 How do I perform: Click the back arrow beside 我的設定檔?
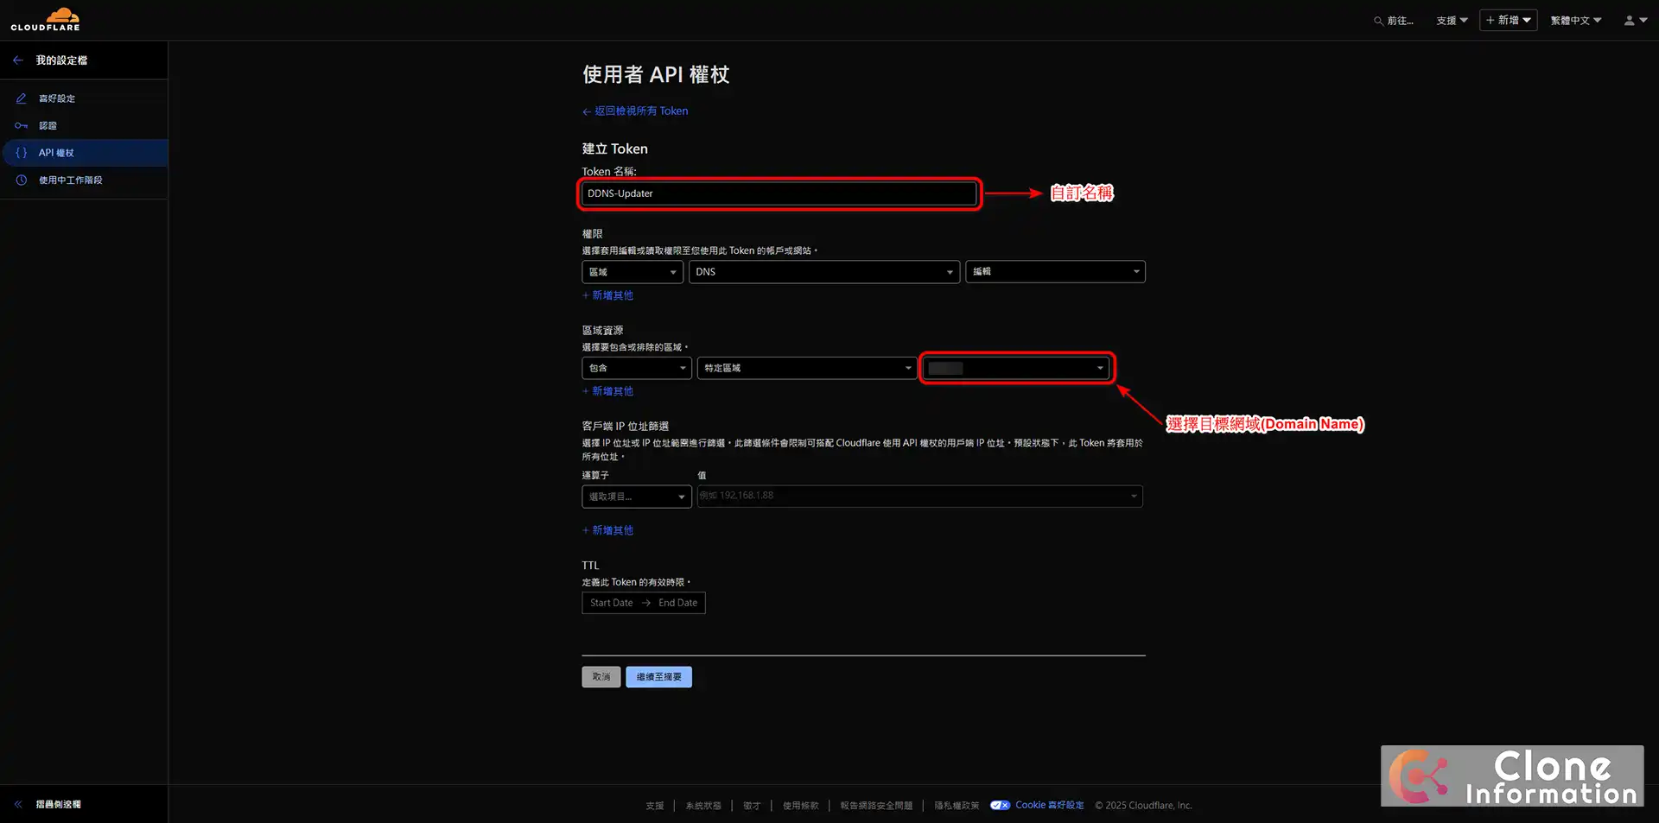tap(18, 60)
